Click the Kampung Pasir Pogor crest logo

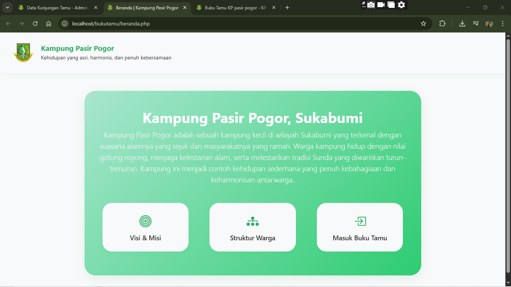click(x=23, y=53)
